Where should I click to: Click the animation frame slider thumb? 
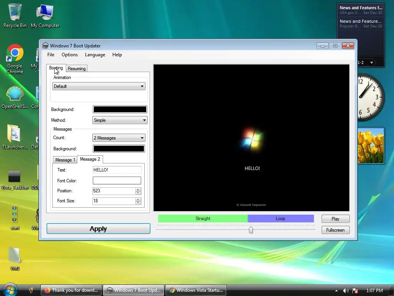pos(251,230)
